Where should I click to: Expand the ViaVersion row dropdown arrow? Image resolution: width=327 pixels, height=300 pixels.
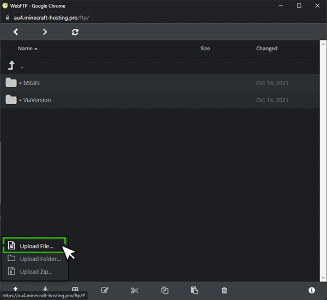[20, 100]
